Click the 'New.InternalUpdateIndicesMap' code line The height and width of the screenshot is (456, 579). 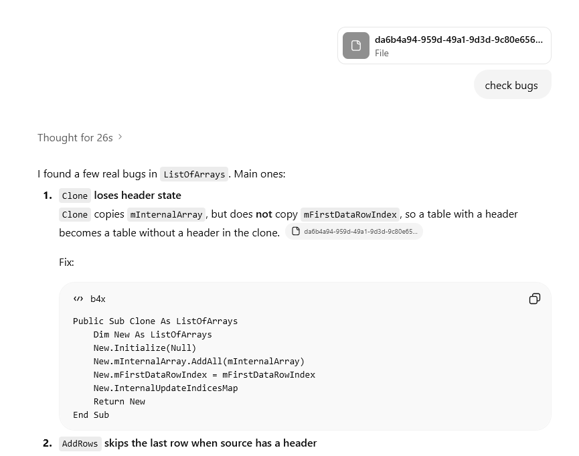click(x=165, y=388)
